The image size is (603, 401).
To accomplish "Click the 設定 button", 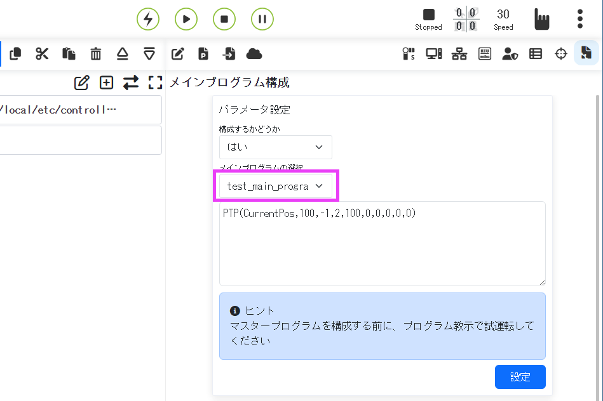I will 520,377.
